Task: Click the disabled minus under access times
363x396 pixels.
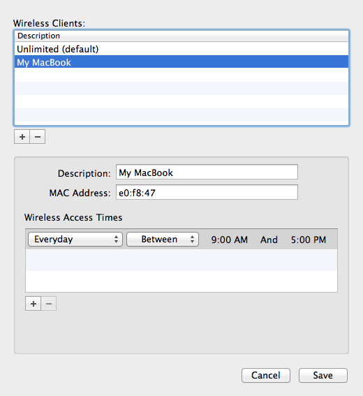Action: click(x=49, y=304)
